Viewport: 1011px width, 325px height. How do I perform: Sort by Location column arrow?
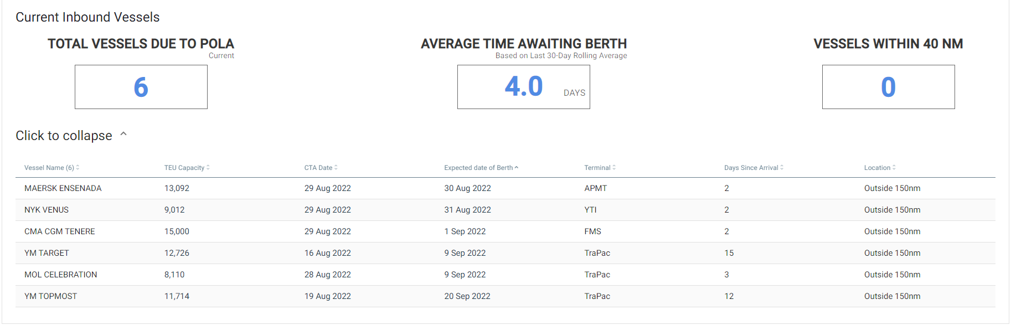coord(894,168)
